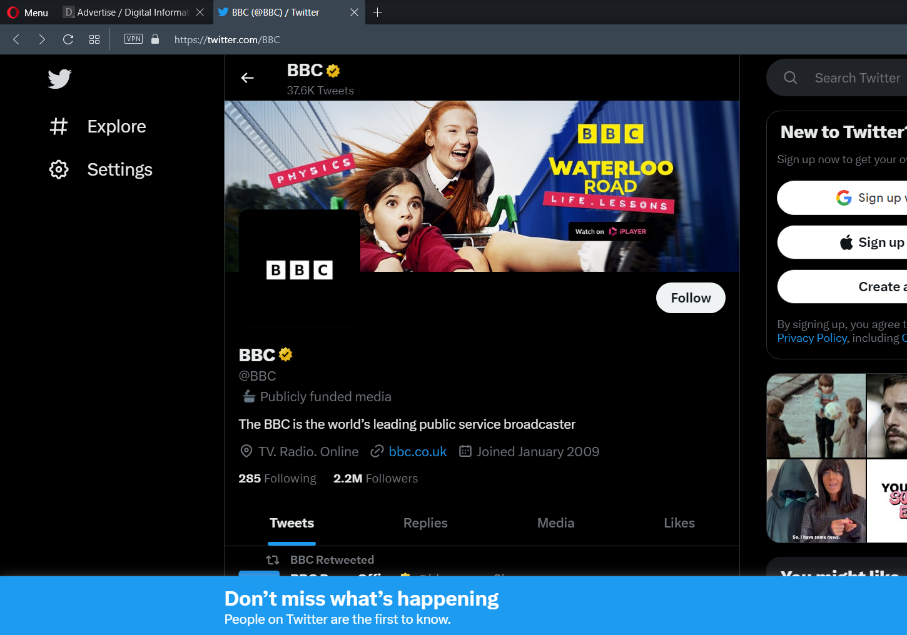907x635 pixels.
Task: Select the Likes tab
Action: point(679,523)
